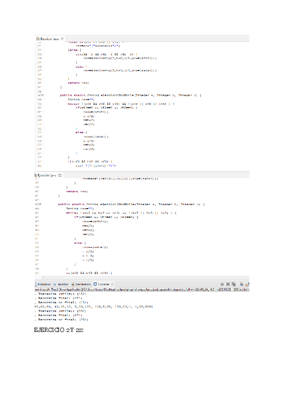Image resolution: width=283 pixels, height=401 pixels.
Task: Click the first 'Recursiva no final' console line
Action: (x=61, y=303)
